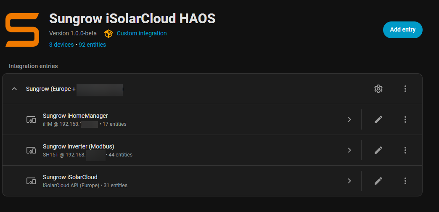Open Sungrow iSolarCloud via right chevron
Screen dimensions: 439x212
coord(349,181)
